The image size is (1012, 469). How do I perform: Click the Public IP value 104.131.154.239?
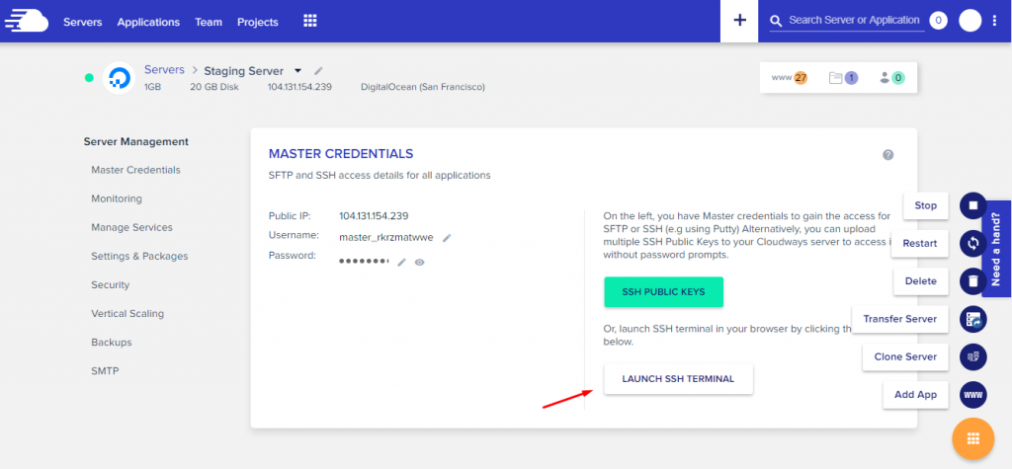point(374,215)
